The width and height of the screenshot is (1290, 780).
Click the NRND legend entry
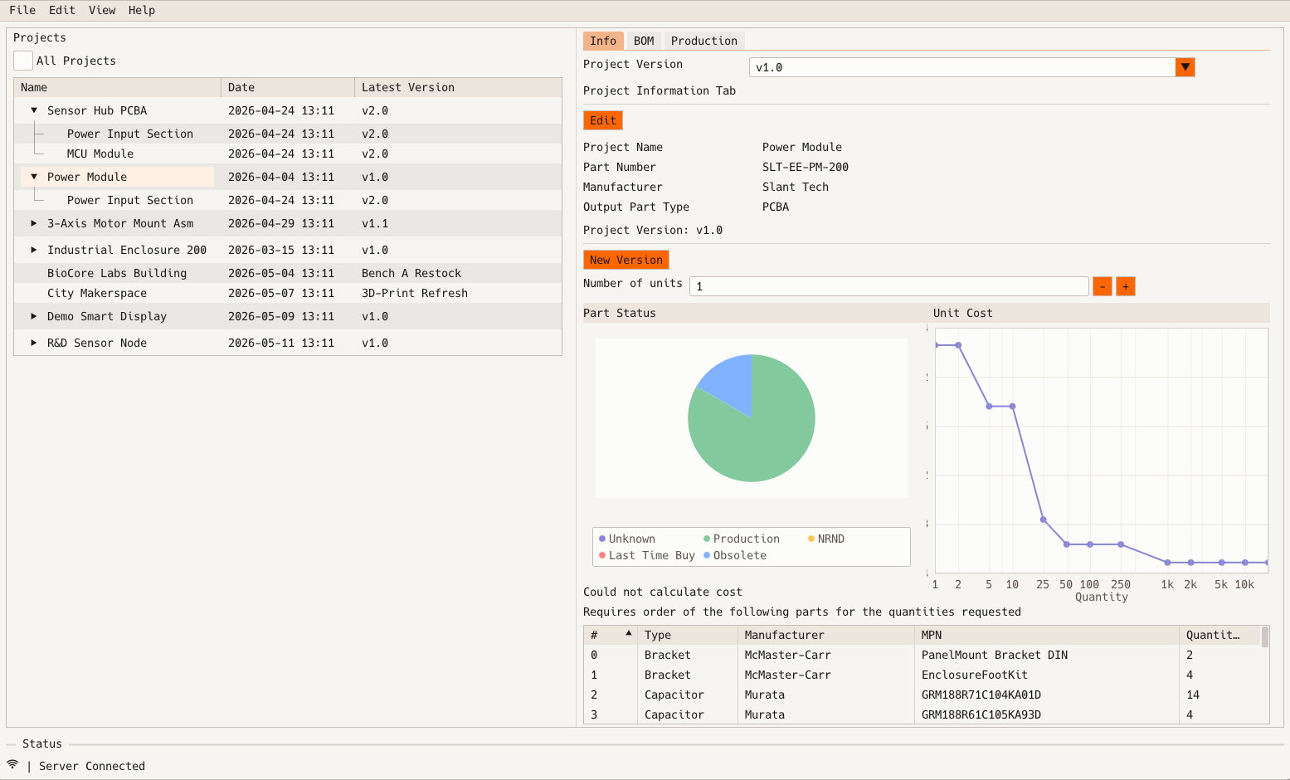point(826,539)
